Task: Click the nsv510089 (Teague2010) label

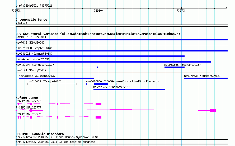Action: [44, 81]
